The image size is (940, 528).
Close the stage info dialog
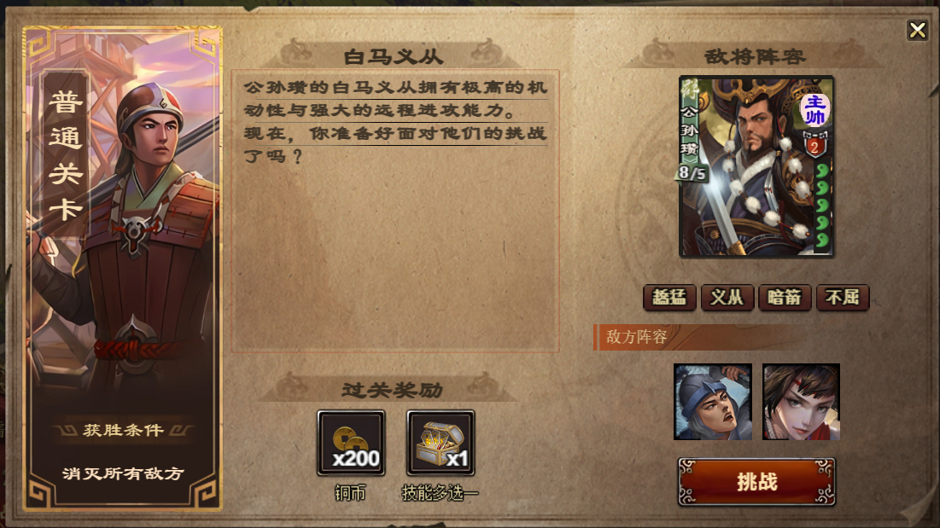coord(917,30)
